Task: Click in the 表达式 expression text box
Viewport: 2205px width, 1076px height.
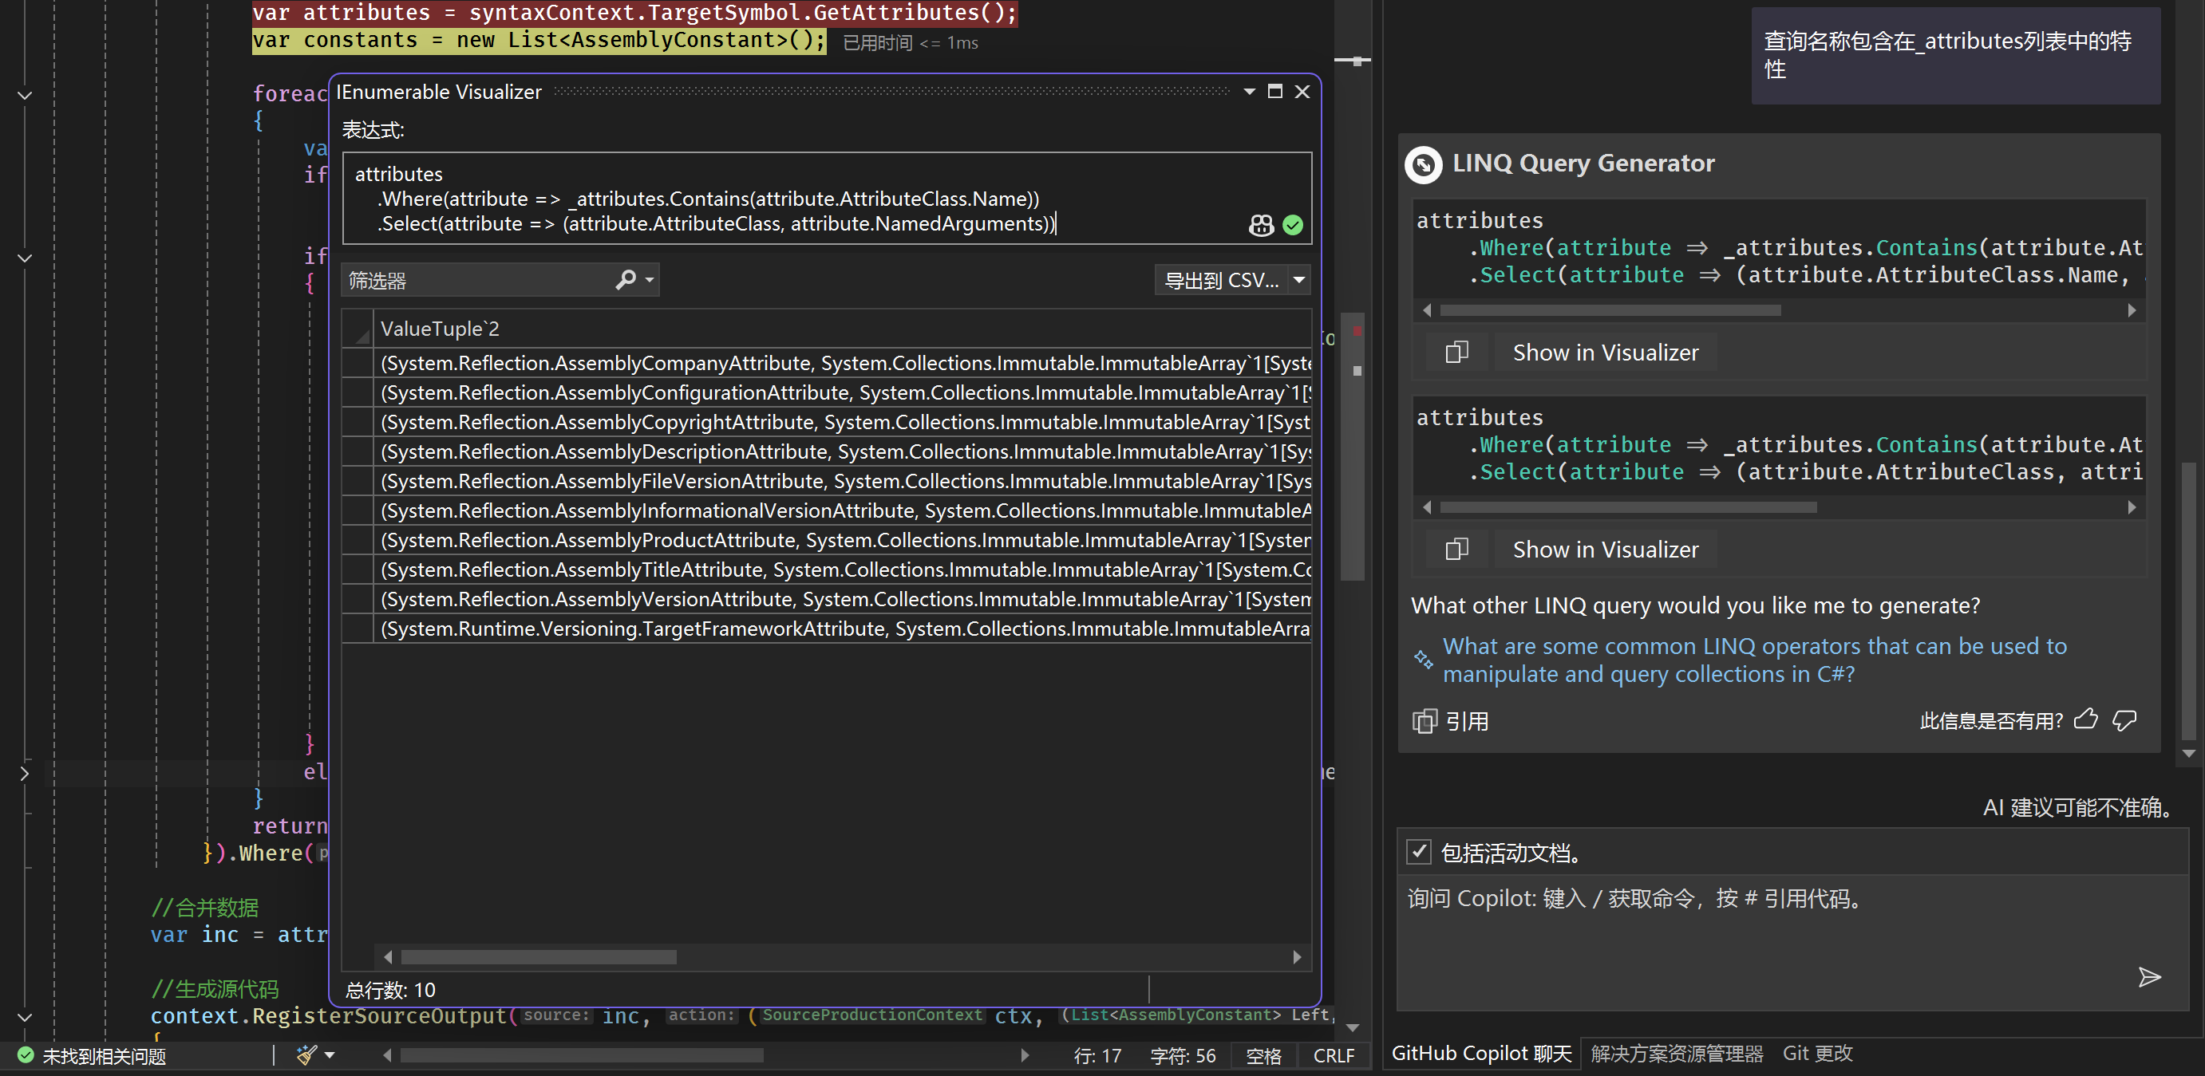Action: 826,199
